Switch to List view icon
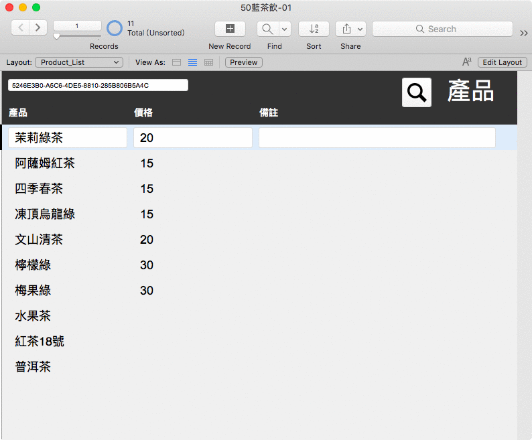The image size is (532, 440). coord(193,62)
